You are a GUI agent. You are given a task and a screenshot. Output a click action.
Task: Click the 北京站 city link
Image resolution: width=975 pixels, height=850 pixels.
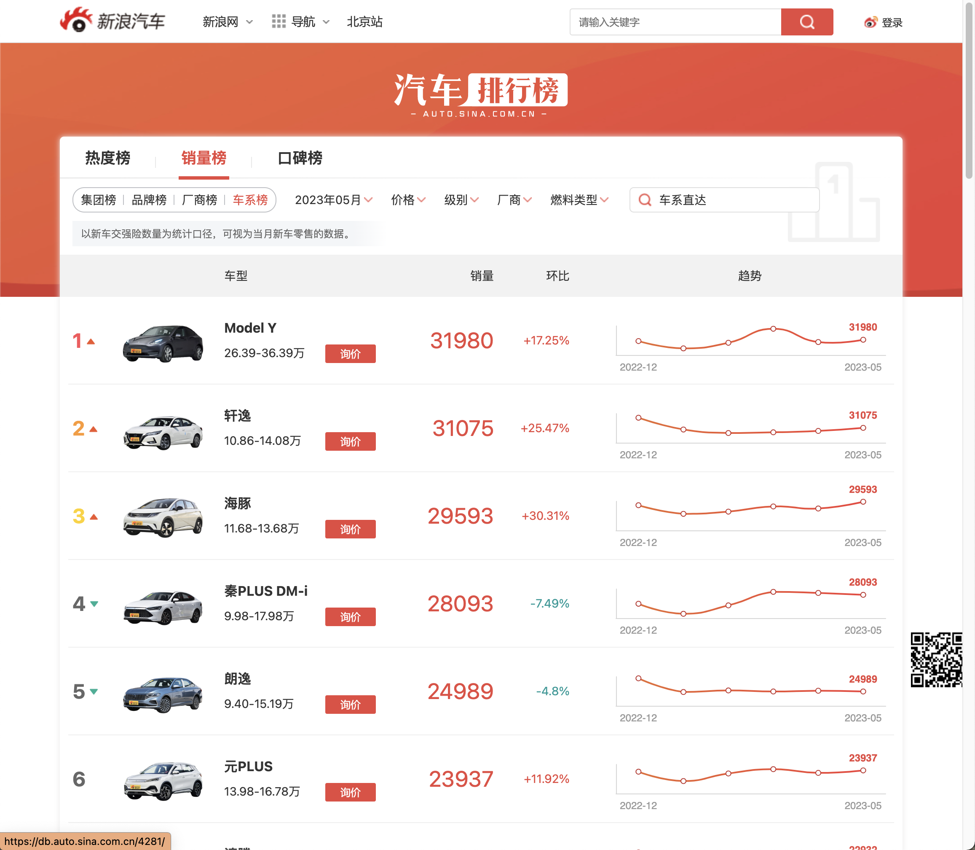tap(364, 22)
